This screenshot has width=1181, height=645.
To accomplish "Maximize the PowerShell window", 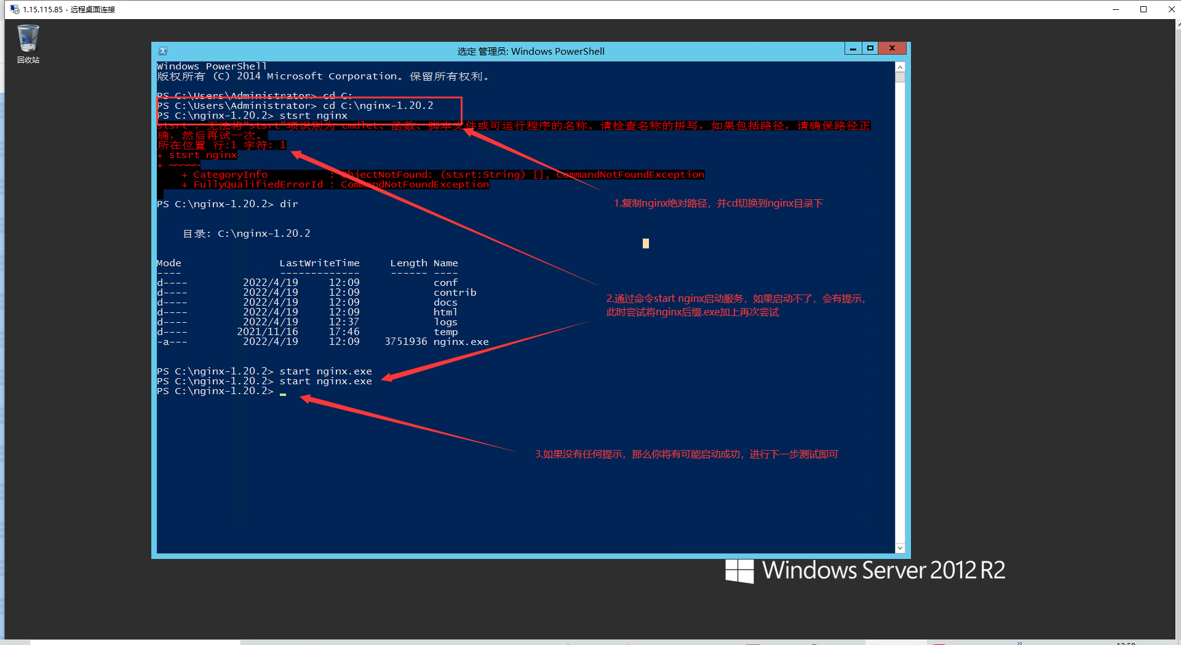I will 870,49.
